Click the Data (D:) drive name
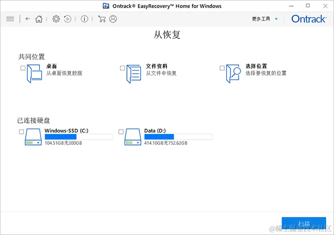The width and height of the screenshot is (334, 235). point(155,131)
